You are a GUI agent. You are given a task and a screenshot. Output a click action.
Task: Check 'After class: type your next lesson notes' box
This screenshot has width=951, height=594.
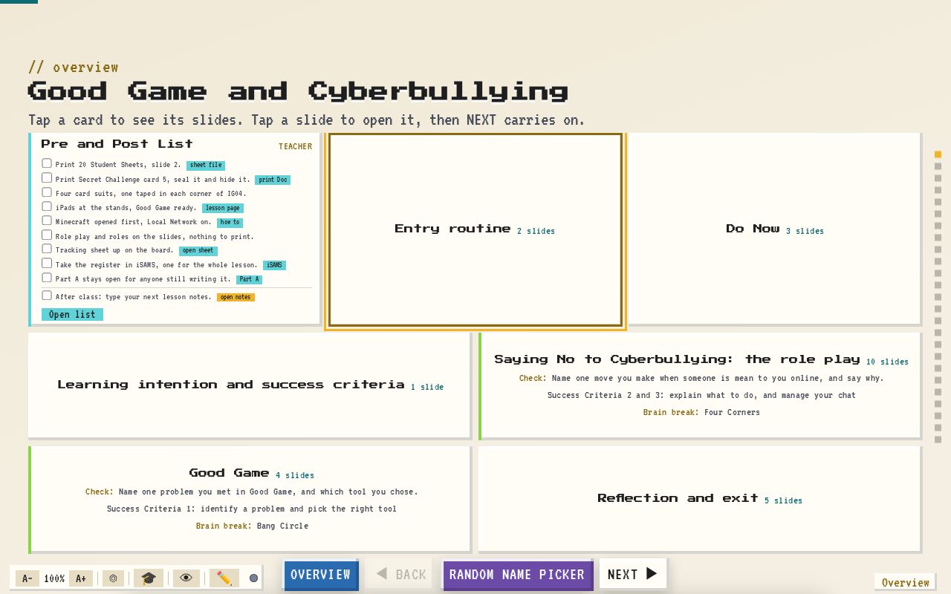pyautogui.click(x=47, y=296)
